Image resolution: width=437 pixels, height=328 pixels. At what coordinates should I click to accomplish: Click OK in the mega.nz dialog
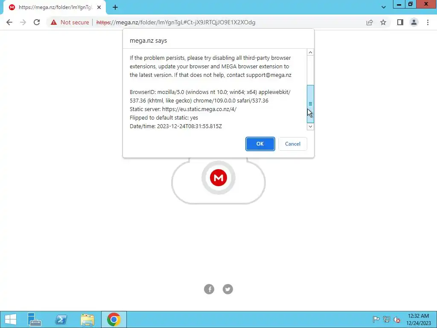[260, 144]
